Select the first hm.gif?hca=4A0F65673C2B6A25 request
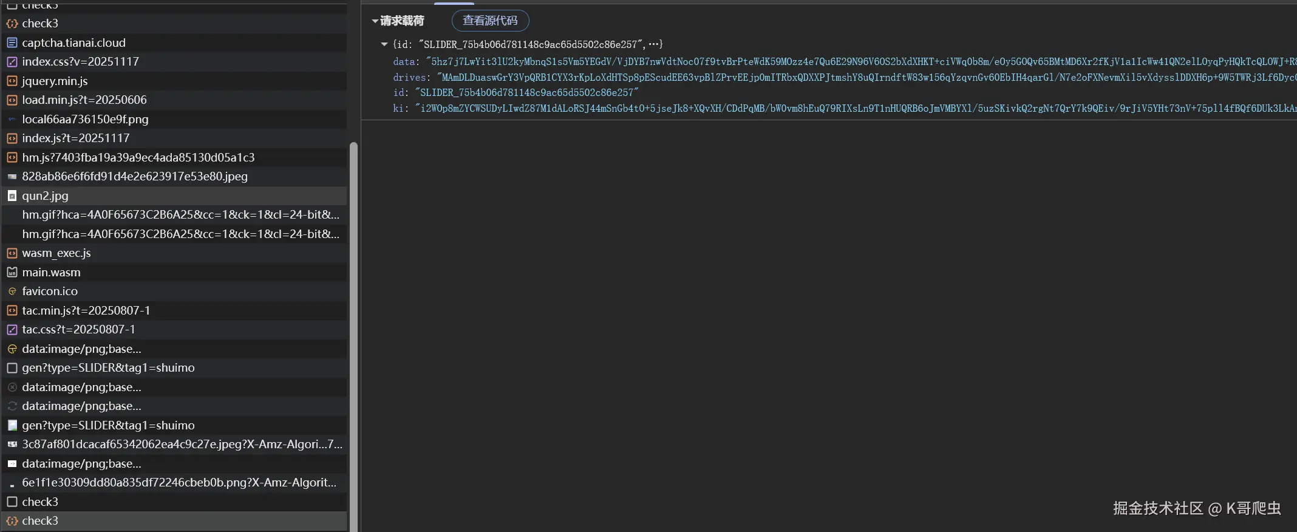This screenshot has width=1297, height=532. [174, 214]
